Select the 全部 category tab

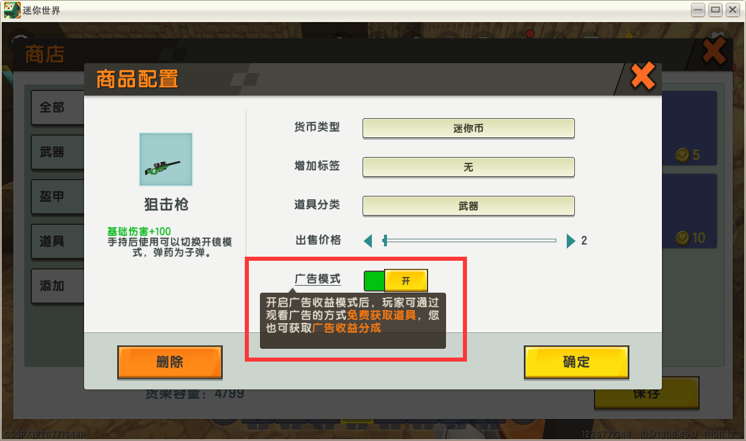pyautogui.click(x=57, y=108)
